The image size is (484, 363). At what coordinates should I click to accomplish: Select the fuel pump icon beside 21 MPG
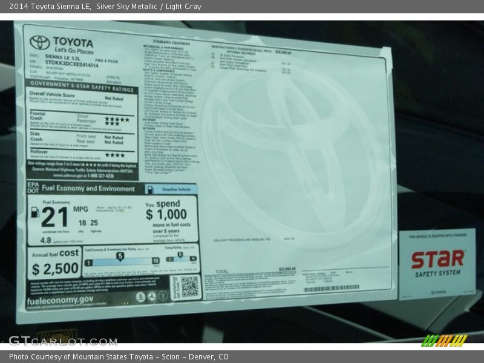(x=34, y=213)
